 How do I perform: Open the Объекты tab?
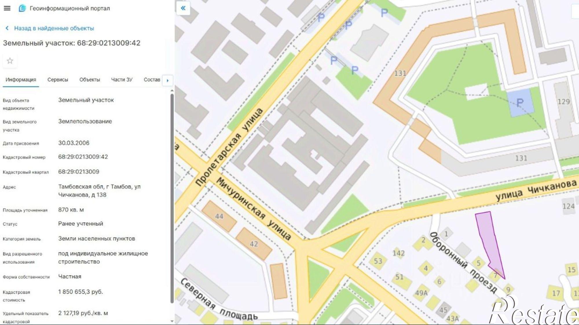[89, 80]
